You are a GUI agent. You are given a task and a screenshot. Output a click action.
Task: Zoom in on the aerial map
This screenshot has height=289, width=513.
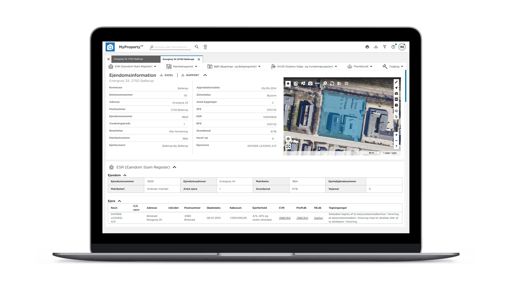(x=396, y=135)
